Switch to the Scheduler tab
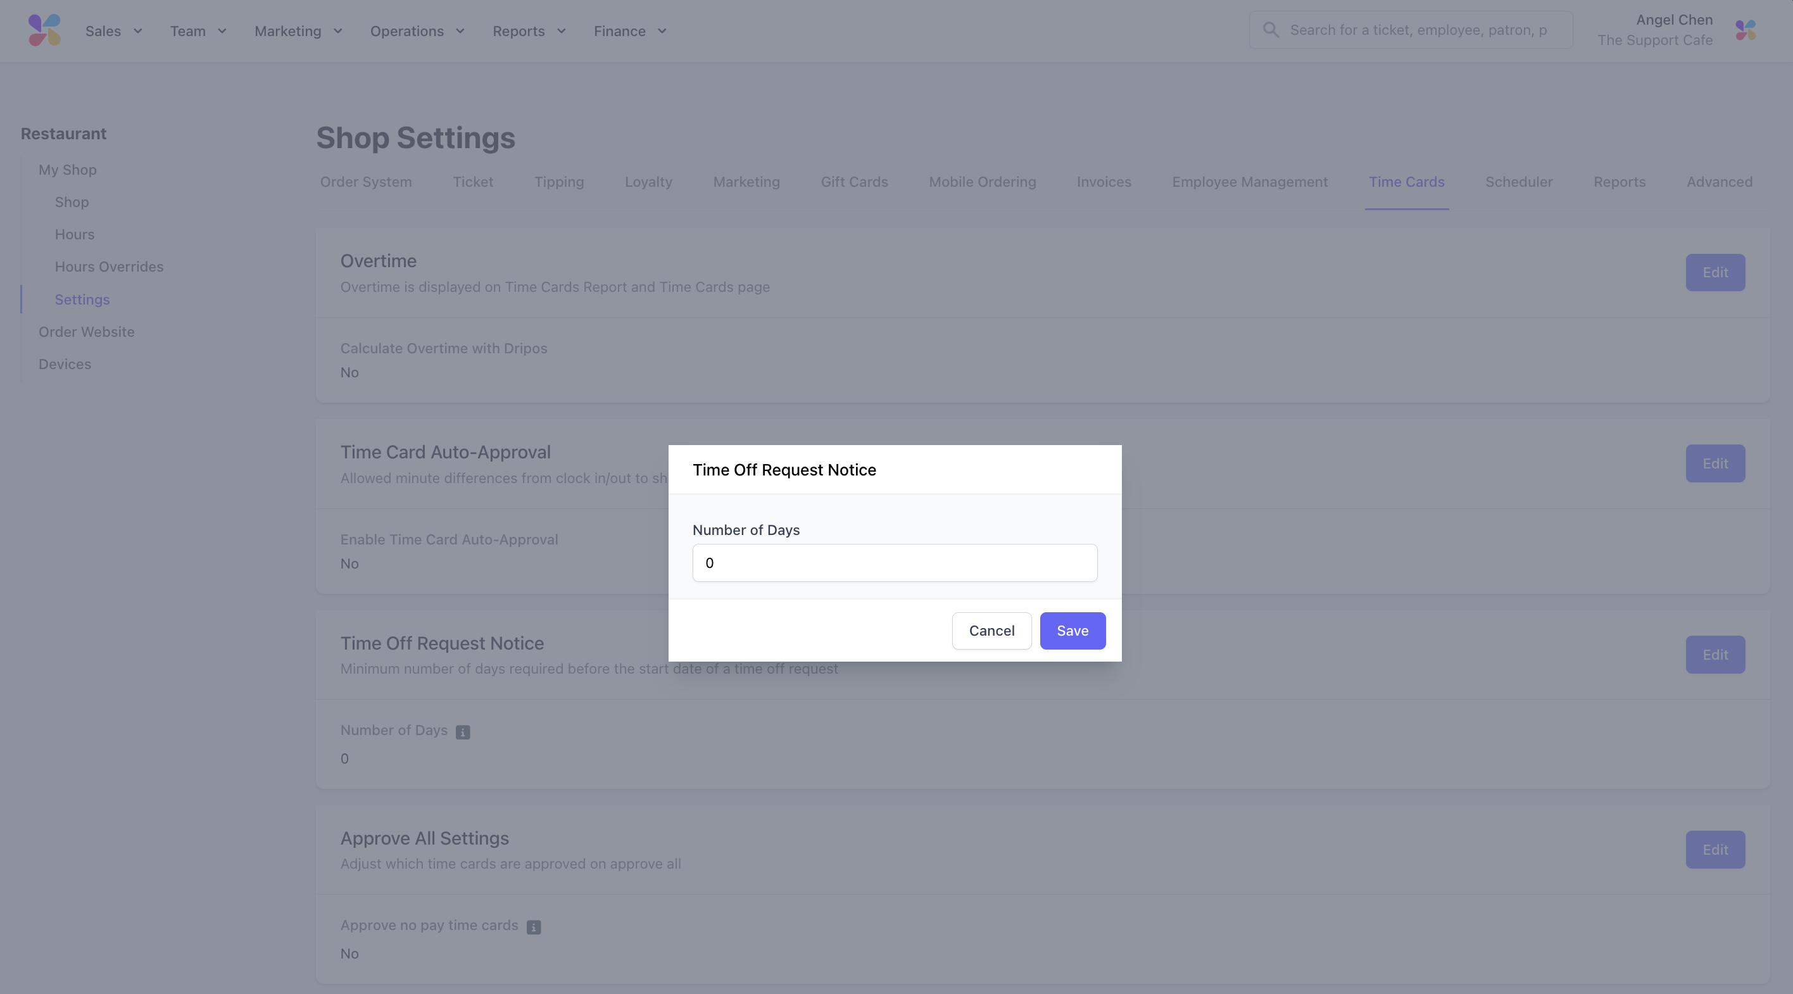This screenshot has width=1793, height=994. pyautogui.click(x=1519, y=182)
